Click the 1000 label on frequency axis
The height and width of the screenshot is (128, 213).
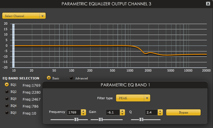[130, 70]
